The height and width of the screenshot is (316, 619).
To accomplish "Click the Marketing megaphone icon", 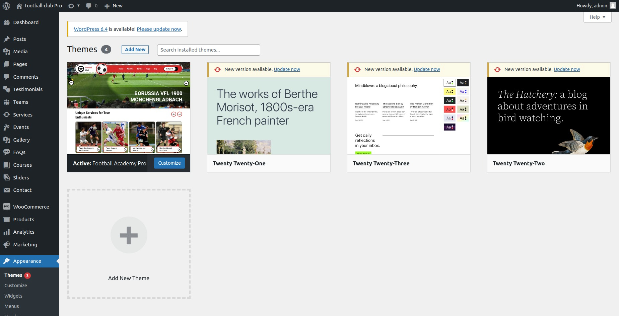I will (x=7, y=245).
